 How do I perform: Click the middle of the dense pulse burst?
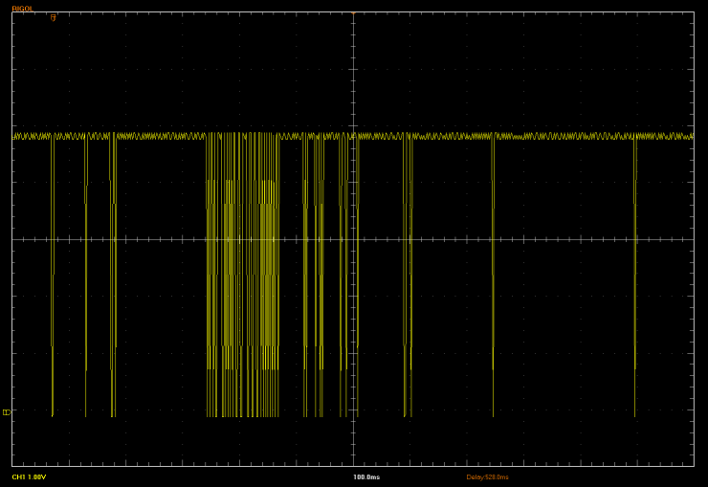tap(243, 277)
